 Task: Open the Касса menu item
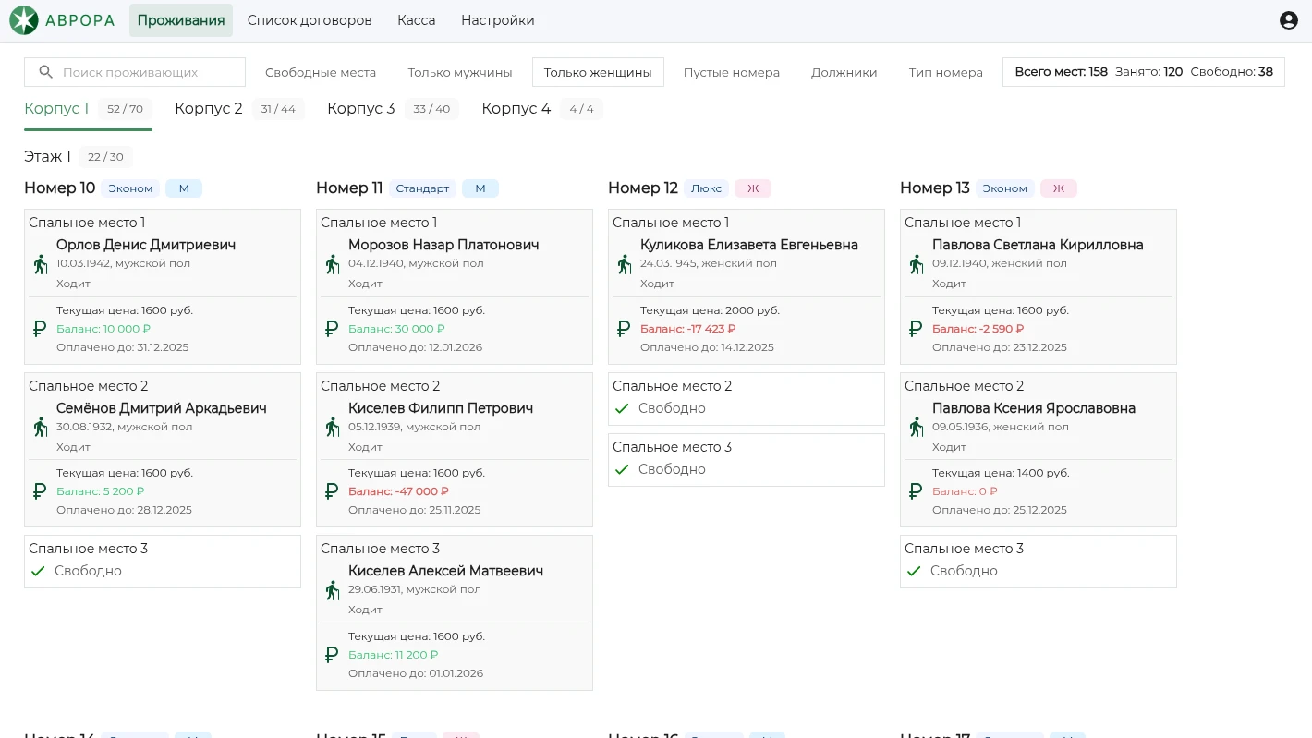[416, 20]
